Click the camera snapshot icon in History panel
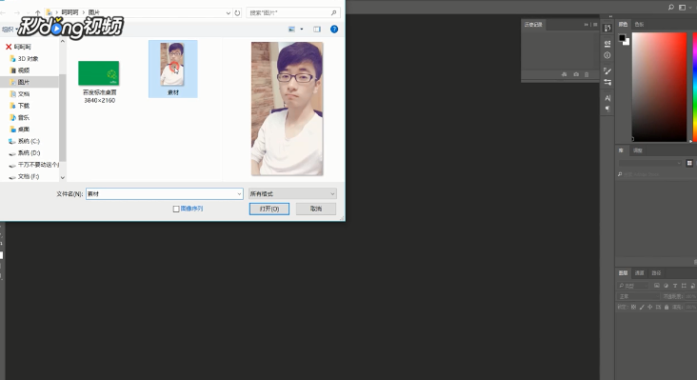697x380 pixels. [576, 74]
